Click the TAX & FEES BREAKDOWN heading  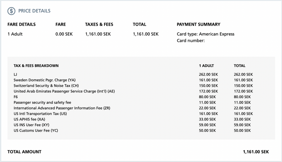[36, 65]
